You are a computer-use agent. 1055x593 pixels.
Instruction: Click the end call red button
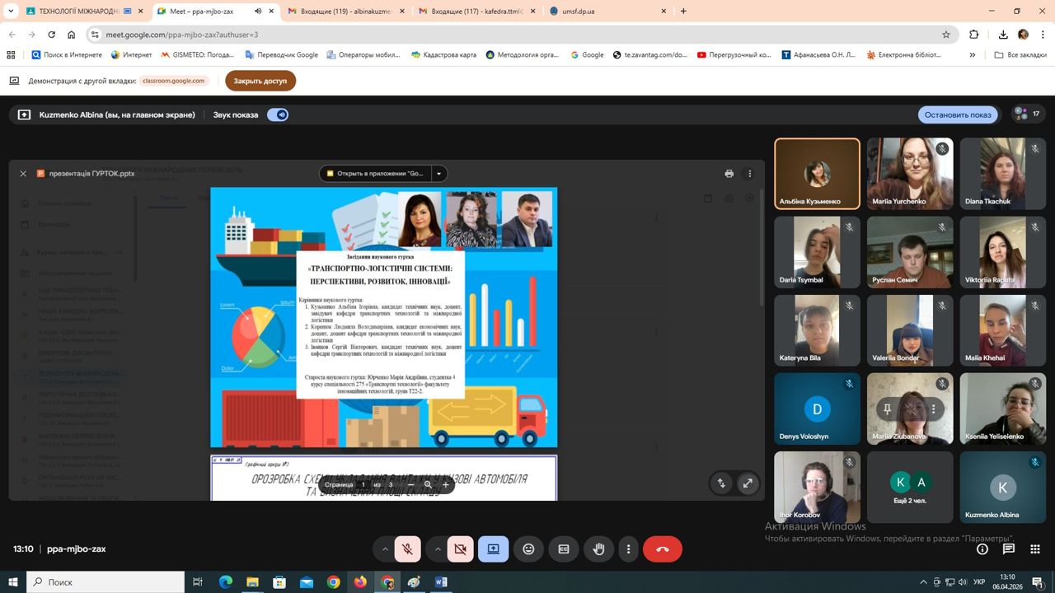tap(662, 549)
